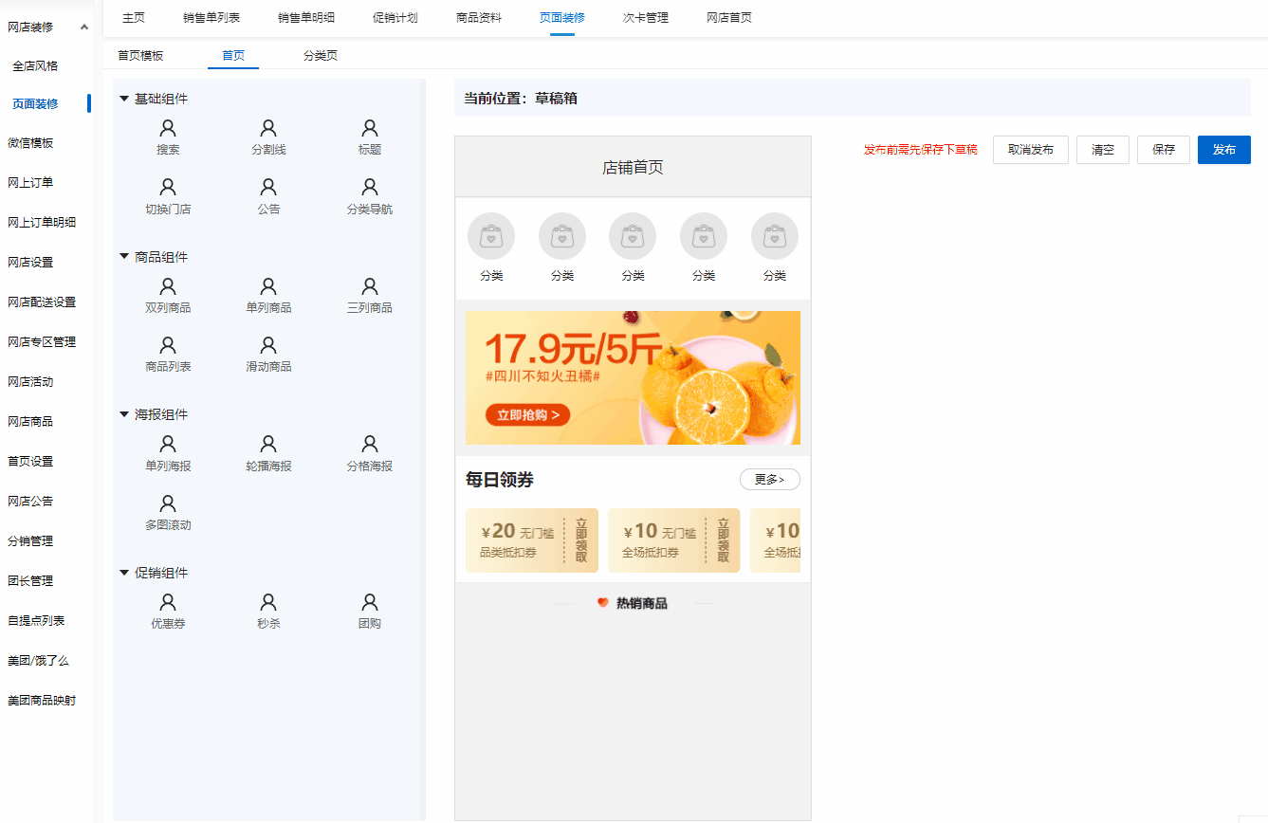
Task: Open 网上订单 in the sidebar
Action: coord(30,183)
